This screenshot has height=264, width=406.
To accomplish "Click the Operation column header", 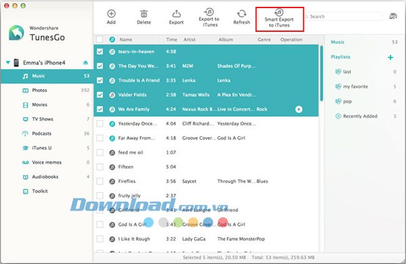I will 291,40.
